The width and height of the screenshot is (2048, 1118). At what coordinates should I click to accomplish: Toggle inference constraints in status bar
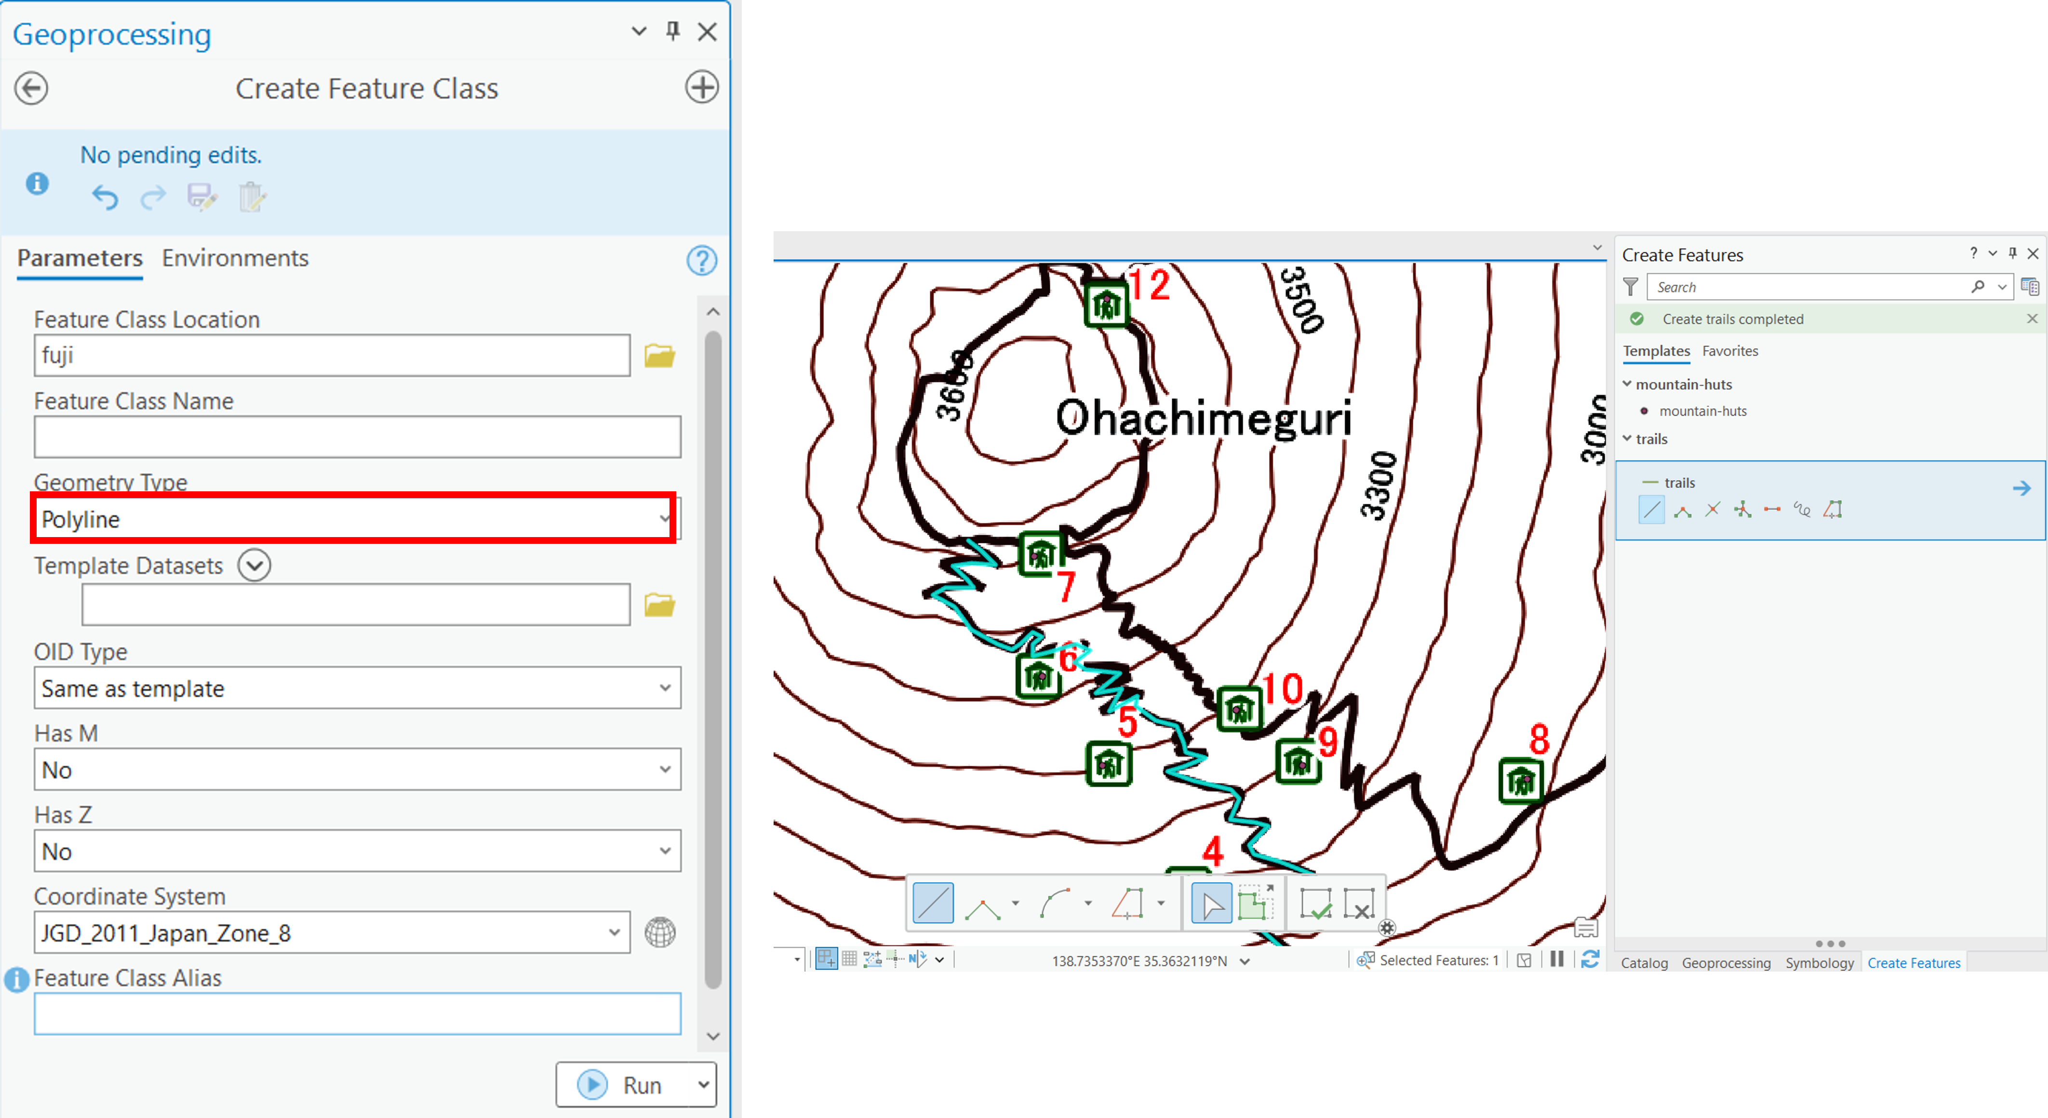[895, 959]
